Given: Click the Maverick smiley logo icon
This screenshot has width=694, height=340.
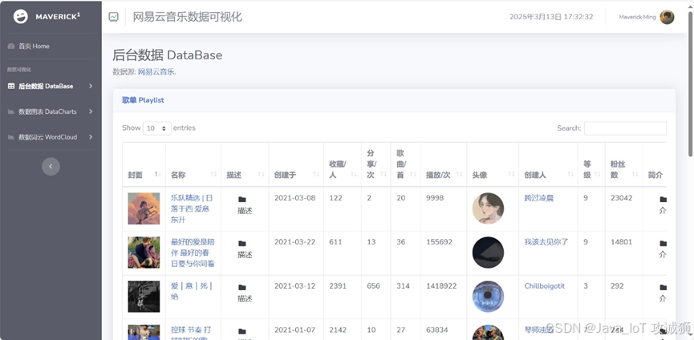Looking at the screenshot, I should click(x=20, y=16).
